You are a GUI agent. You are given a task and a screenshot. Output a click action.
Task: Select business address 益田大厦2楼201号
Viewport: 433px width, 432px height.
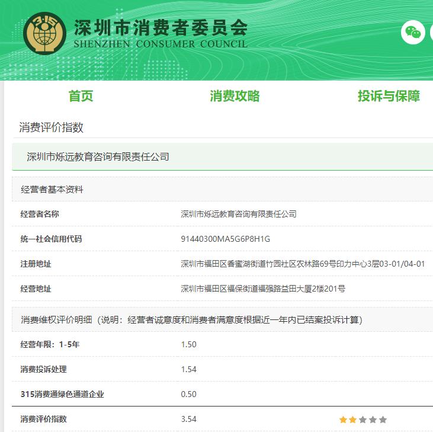(x=263, y=289)
